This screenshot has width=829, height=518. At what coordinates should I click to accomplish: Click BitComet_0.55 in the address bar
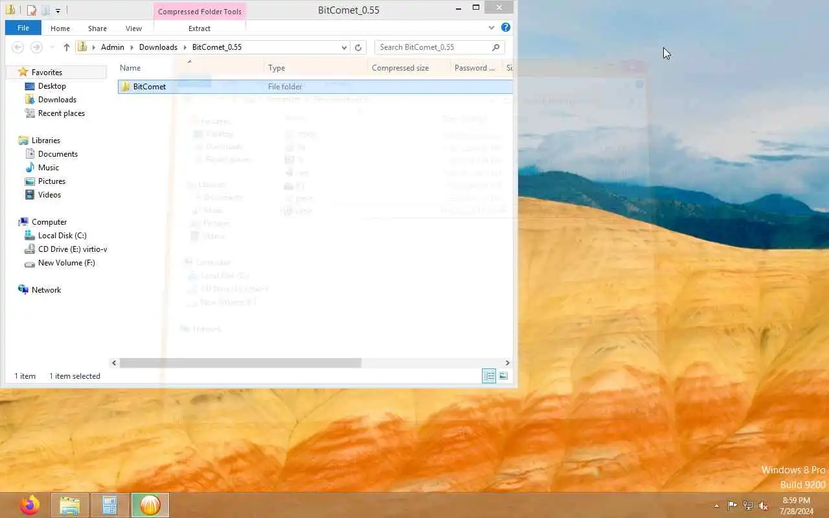click(x=217, y=47)
